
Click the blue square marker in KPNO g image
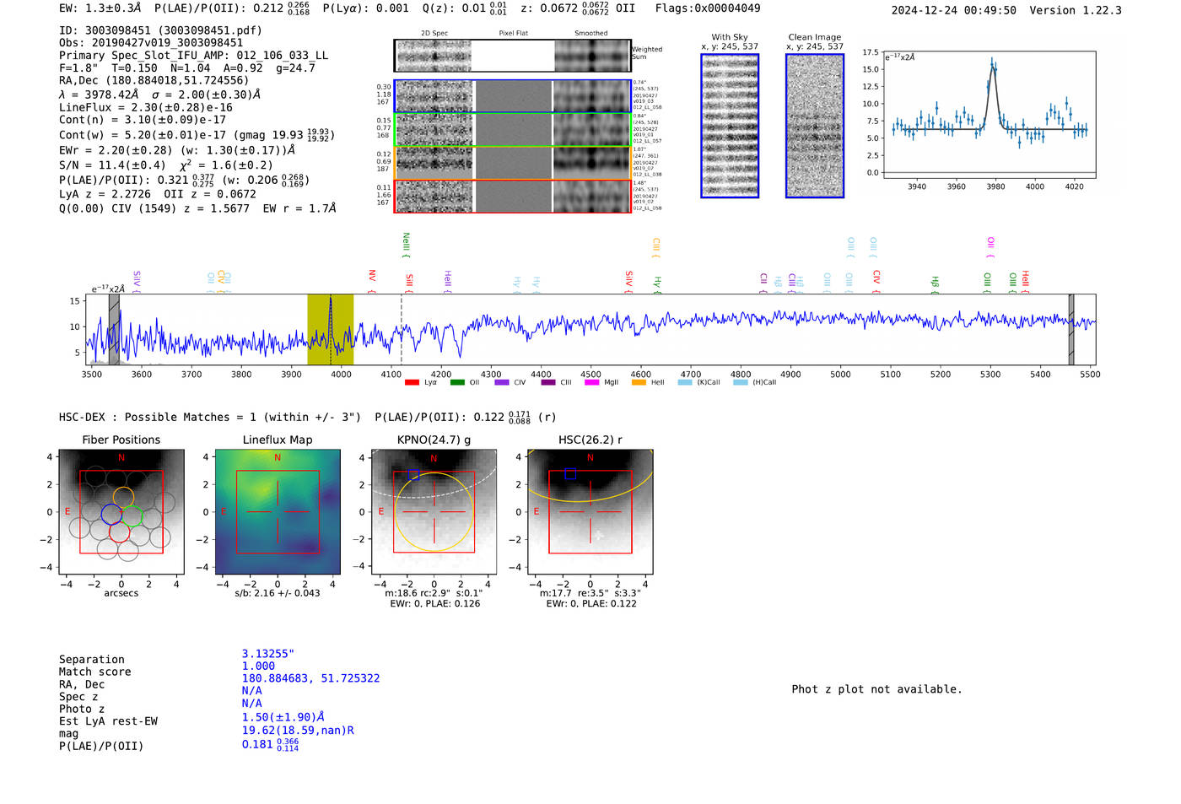click(x=413, y=475)
